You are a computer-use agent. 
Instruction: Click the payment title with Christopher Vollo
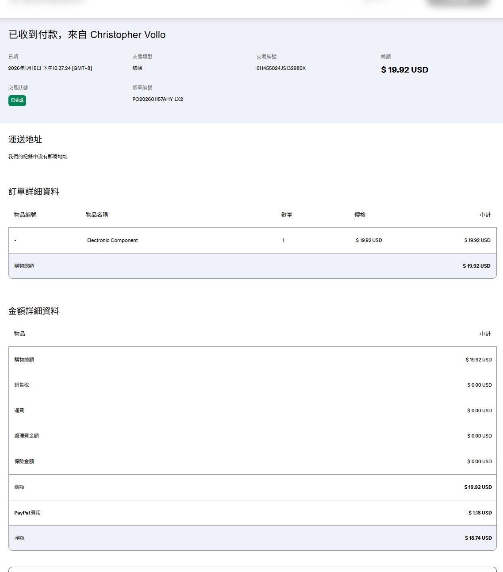(x=87, y=35)
